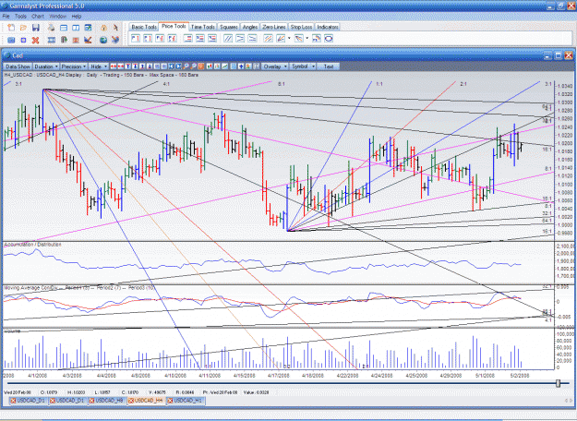Switch to the USDCAD_H1 chart tab
577x421 pixels.
coord(186,401)
